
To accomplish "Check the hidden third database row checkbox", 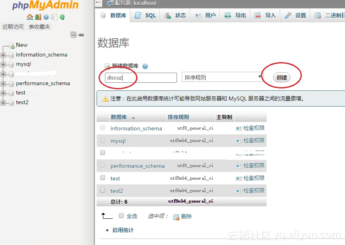I will point(103,153).
